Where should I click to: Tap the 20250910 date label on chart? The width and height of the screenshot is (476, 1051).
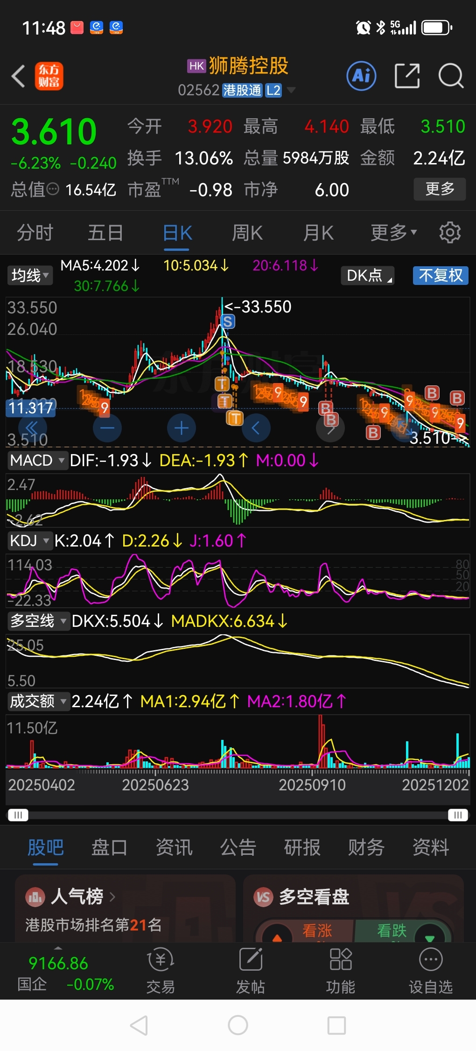pos(312,785)
